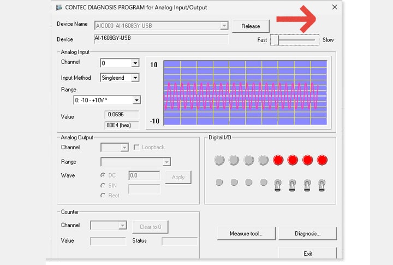Click the last red digital LED indicator

[322, 160]
